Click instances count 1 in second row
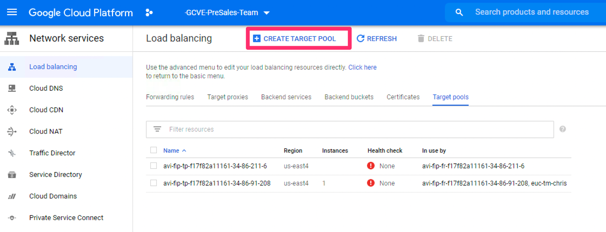Screen dimensions: 606x232 click(x=324, y=183)
